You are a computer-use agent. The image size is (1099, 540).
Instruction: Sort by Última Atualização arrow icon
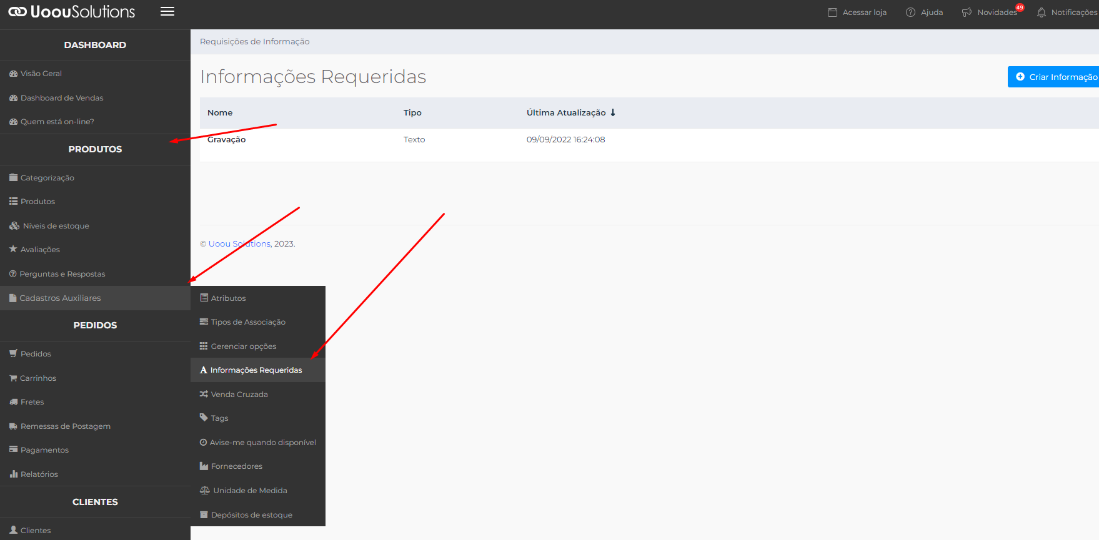point(613,112)
